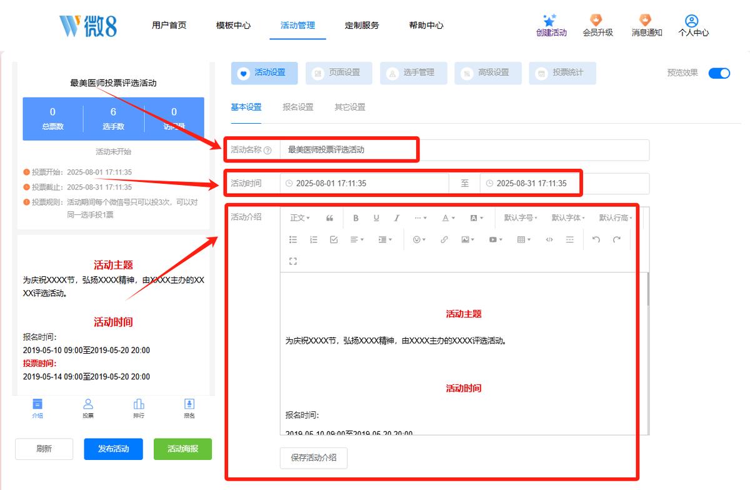Toggle bold formatting in the editor

click(356, 218)
